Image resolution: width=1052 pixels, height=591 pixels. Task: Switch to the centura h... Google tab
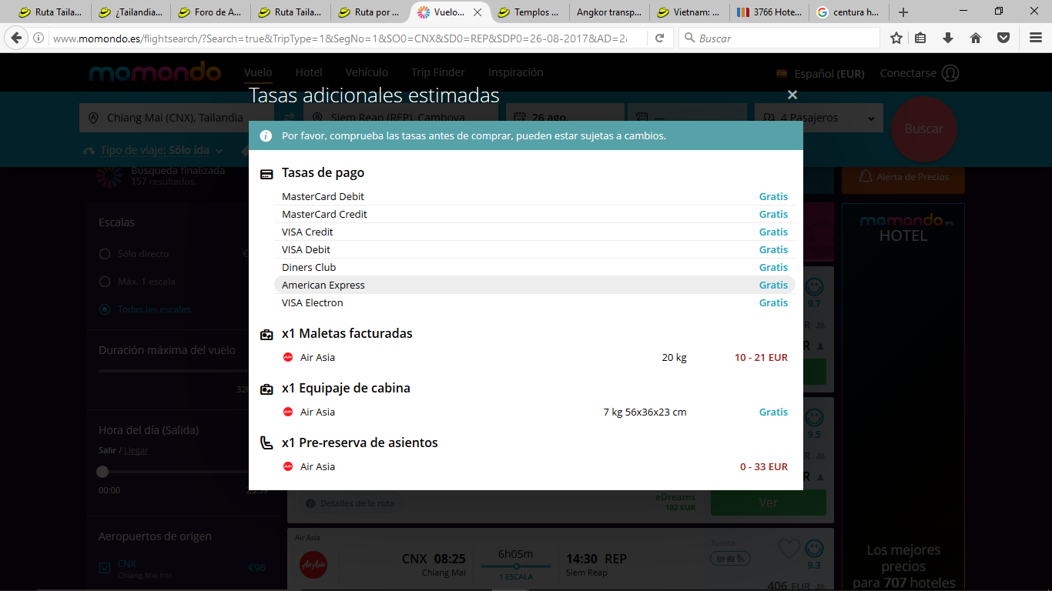849,12
